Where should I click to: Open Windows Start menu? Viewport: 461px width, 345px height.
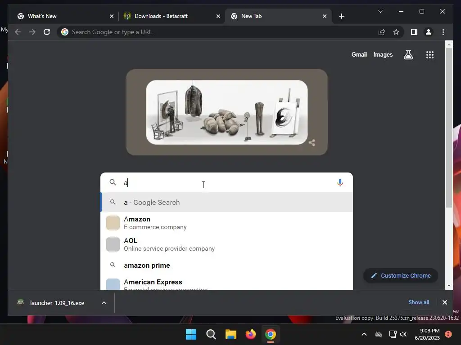191,334
